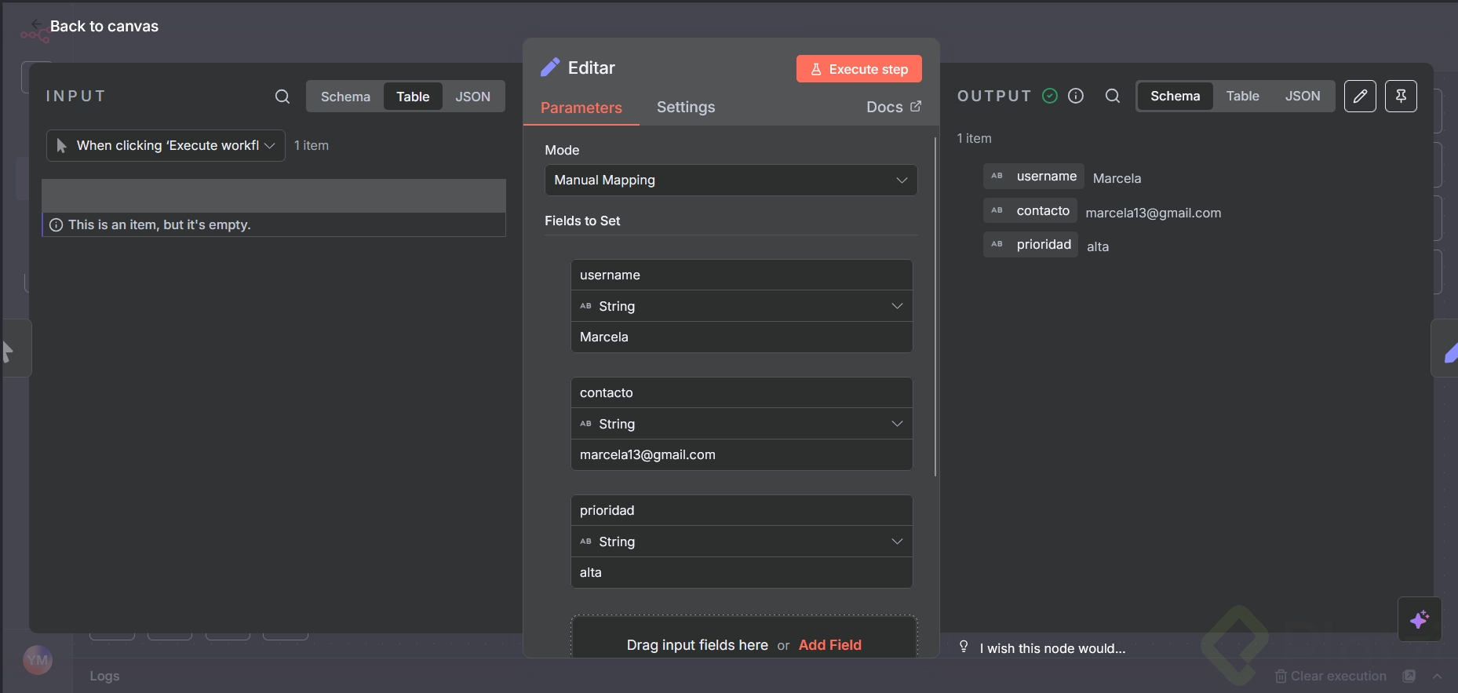Click the type icon beside contacto output
The width and height of the screenshot is (1458, 693).
(x=997, y=210)
